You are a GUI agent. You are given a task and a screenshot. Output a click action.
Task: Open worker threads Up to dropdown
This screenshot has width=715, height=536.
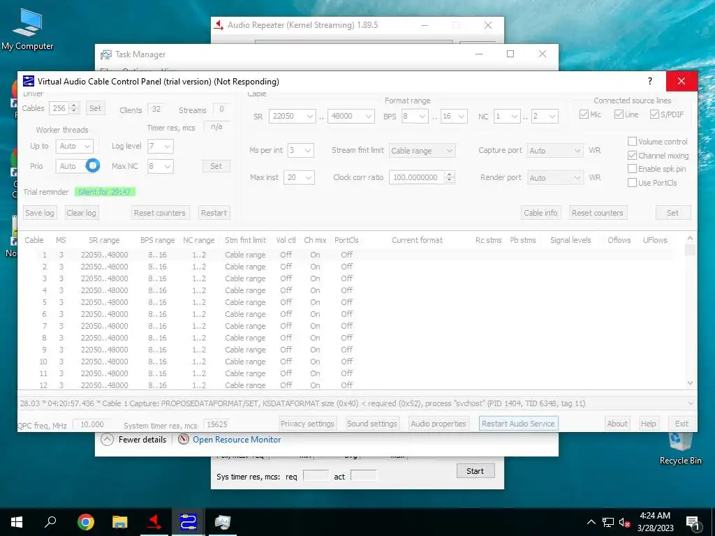click(75, 147)
